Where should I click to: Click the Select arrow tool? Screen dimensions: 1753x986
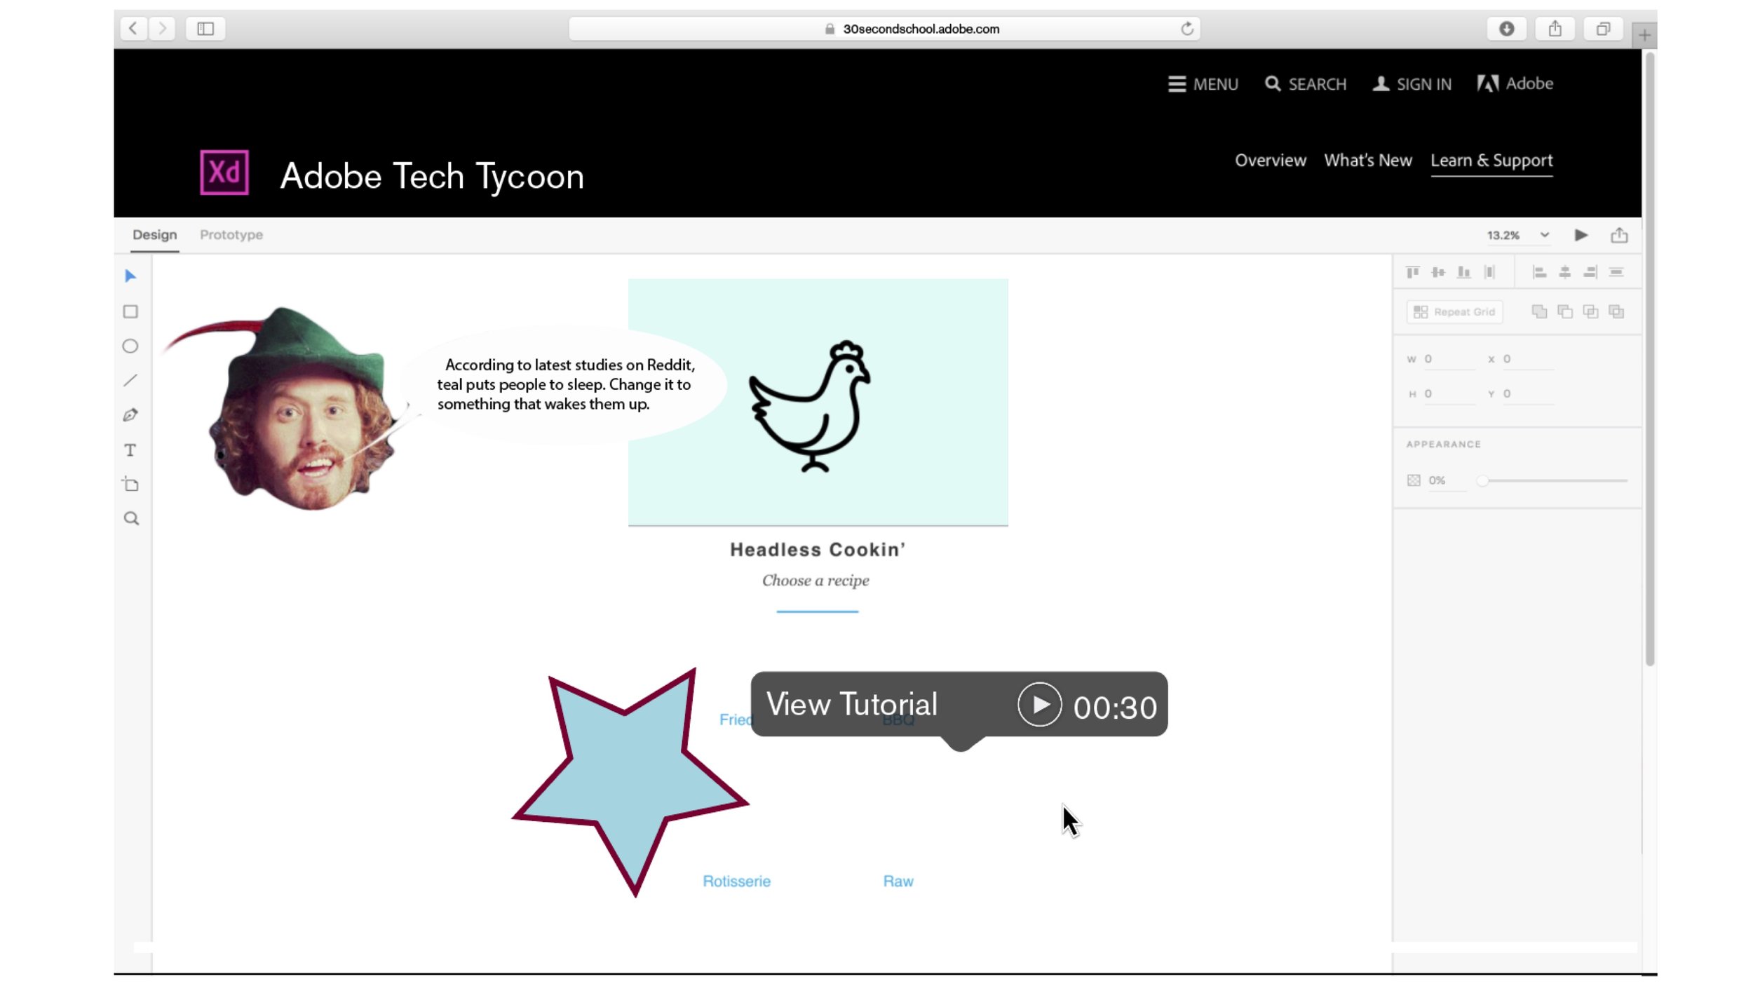coord(130,276)
